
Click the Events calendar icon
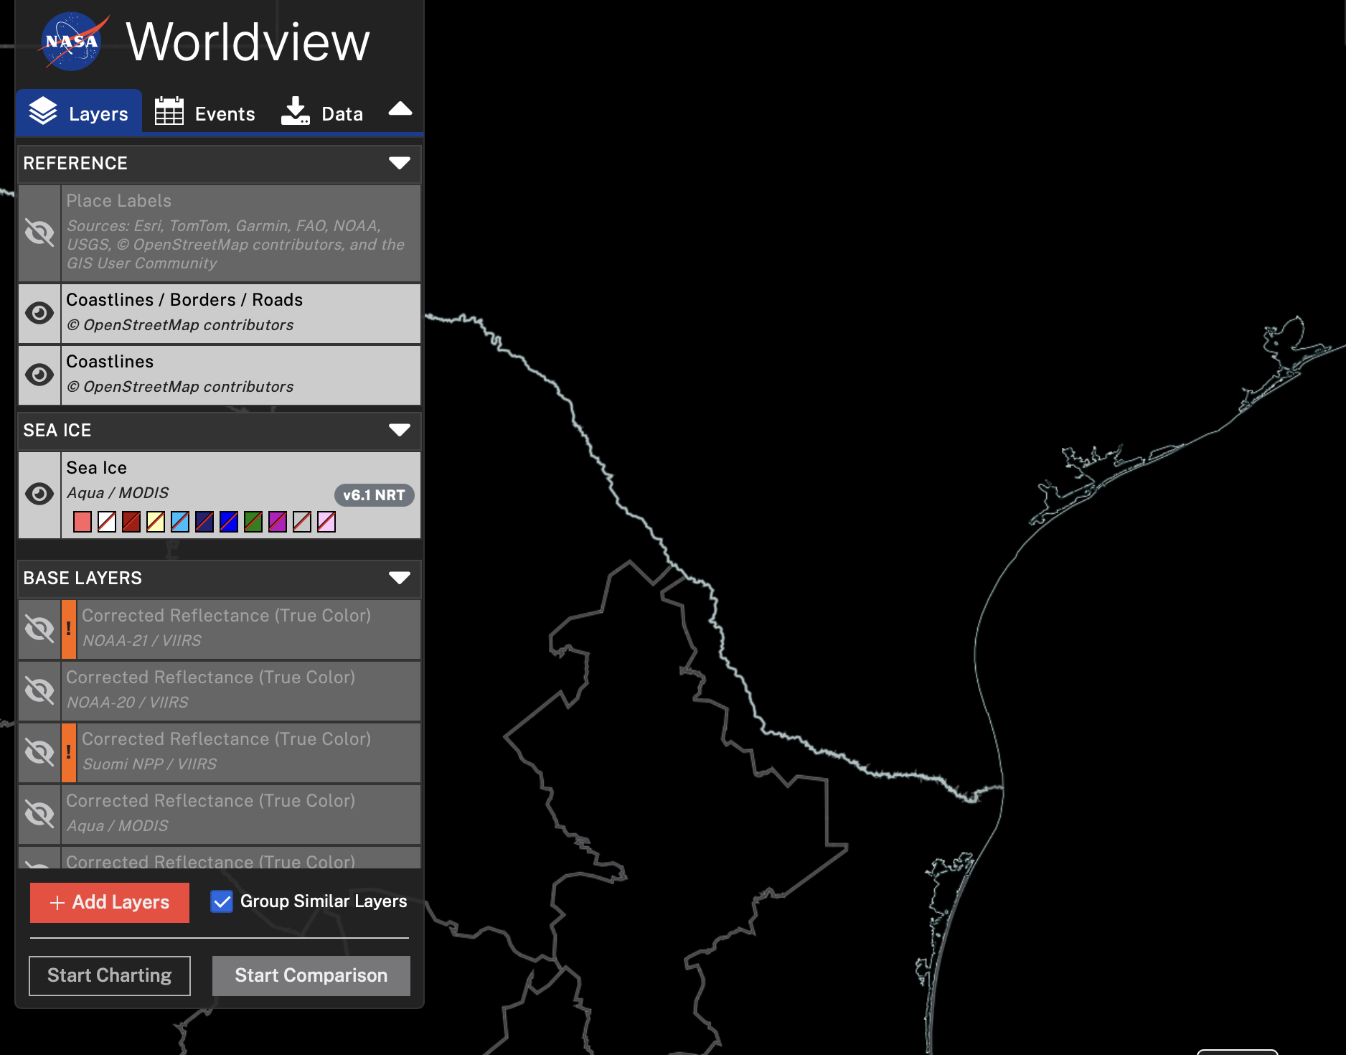coord(169,111)
